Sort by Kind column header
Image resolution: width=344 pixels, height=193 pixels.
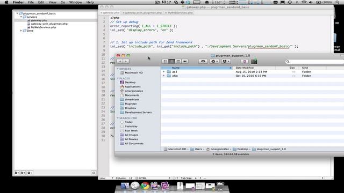coord(313,68)
